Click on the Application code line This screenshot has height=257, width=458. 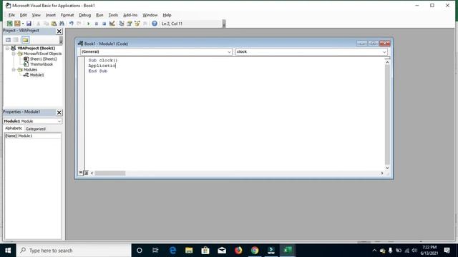[x=102, y=66]
